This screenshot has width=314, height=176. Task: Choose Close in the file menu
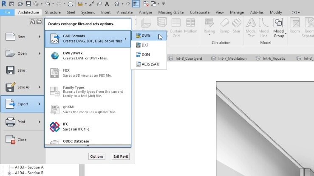click(23, 140)
